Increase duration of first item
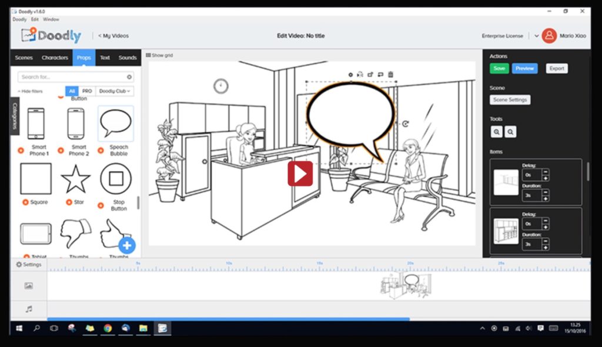The width and height of the screenshot is (602, 347). 546,198
